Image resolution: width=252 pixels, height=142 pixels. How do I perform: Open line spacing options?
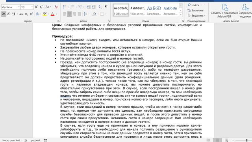click(87, 14)
